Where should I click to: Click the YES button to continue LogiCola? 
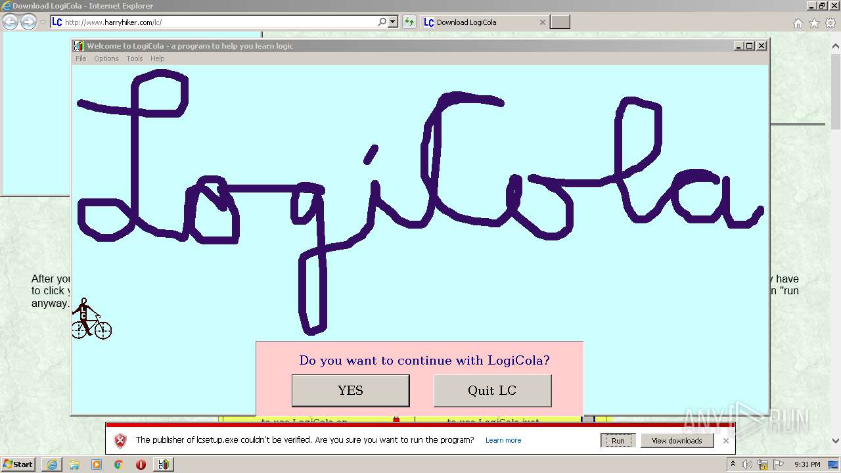pos(350,390)
